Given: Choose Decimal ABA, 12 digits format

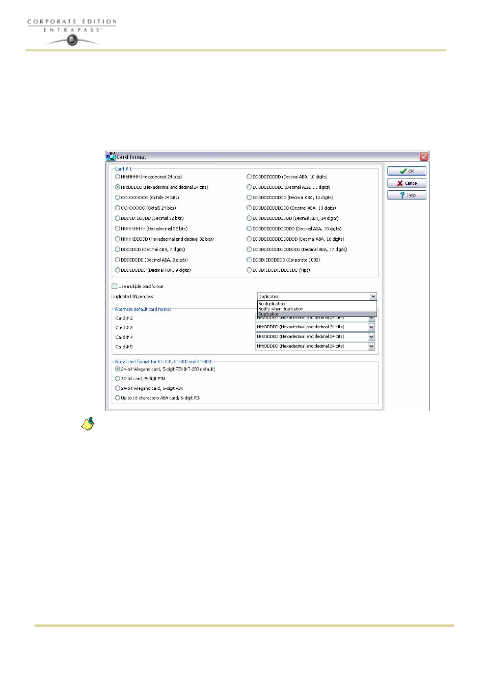Looking at the screenshot, I should (249, 197).
